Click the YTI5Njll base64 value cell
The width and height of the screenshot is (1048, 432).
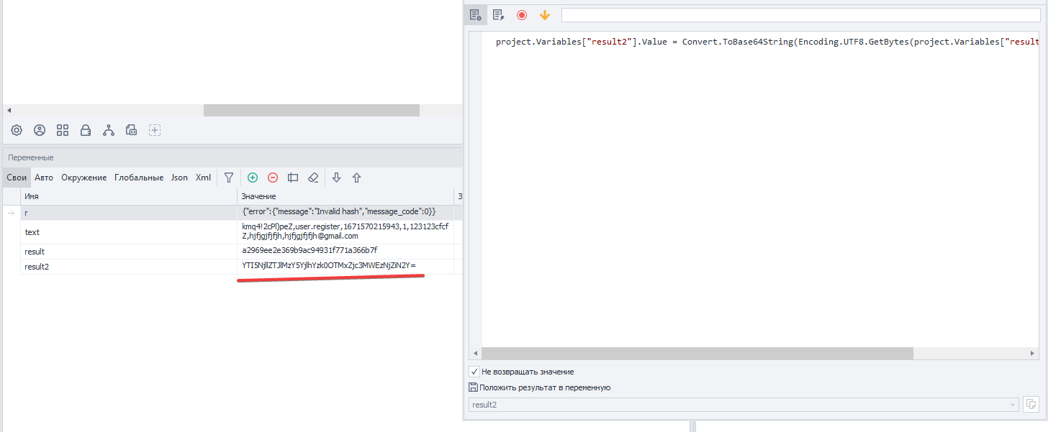(345, 266)
